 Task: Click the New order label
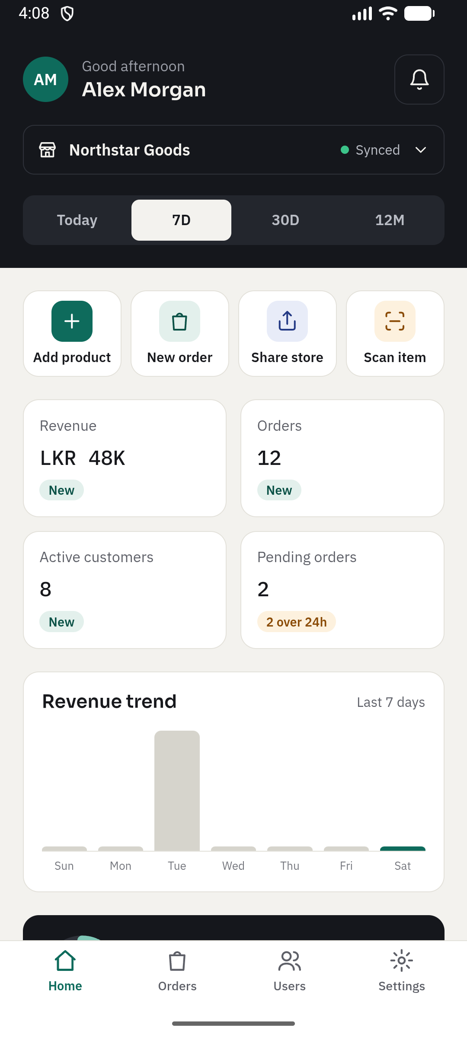coord(179,357)
